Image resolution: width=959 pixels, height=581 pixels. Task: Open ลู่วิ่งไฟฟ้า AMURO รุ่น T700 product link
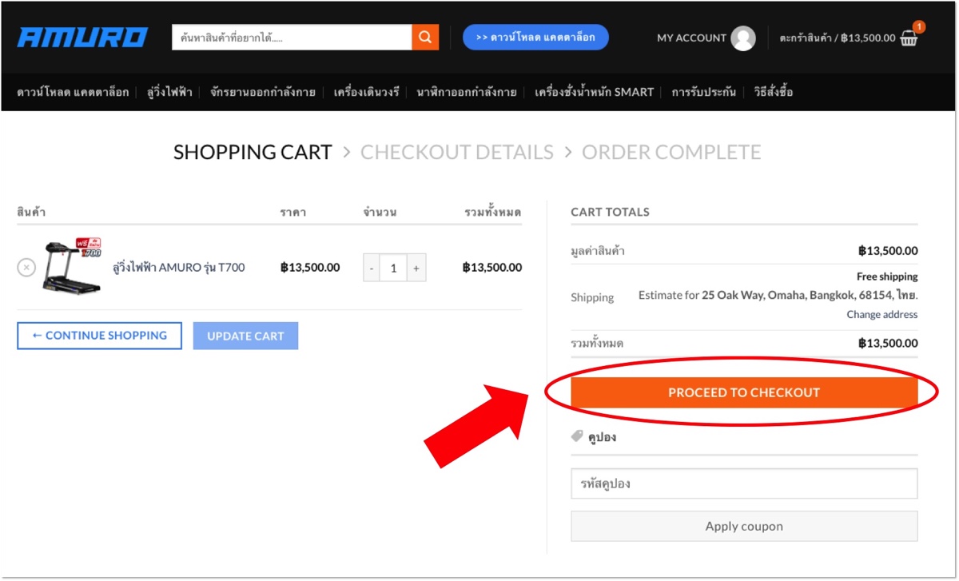[x=179, y=268]
